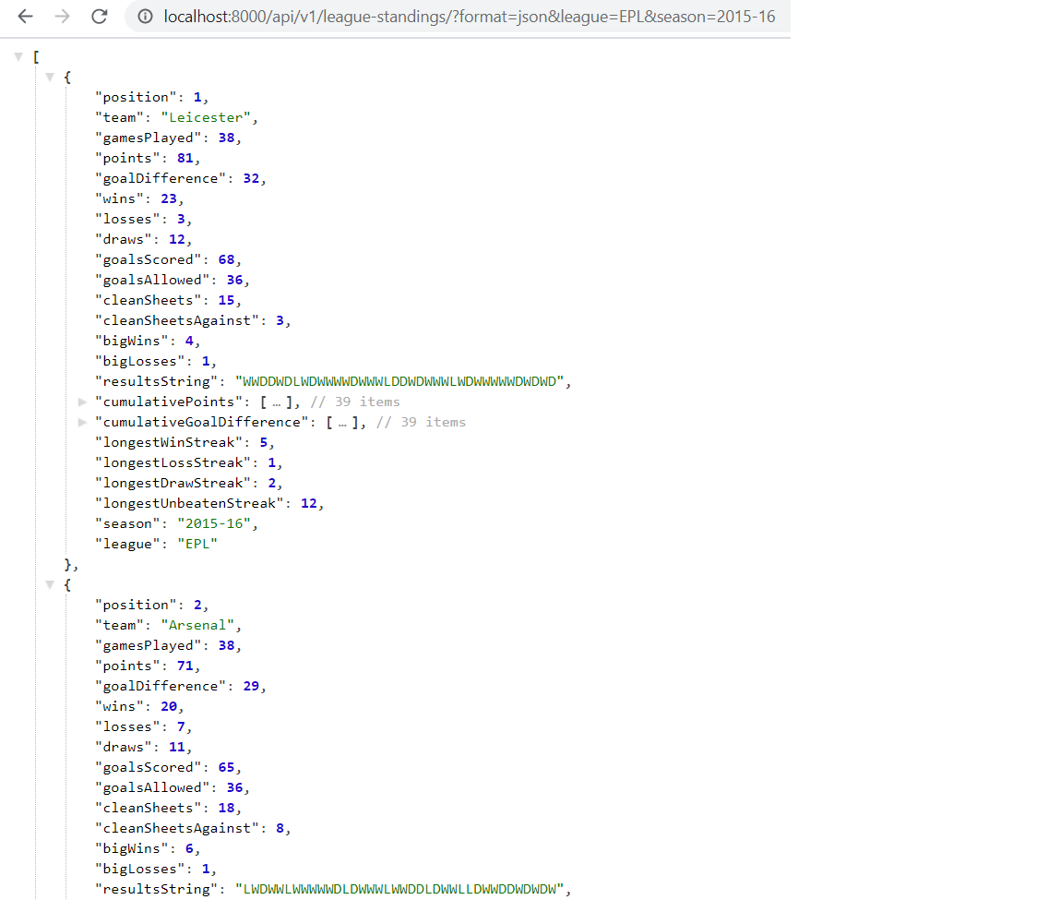Click Leicester's goalDifference value 32
The width and height of the screenshot is (1049, 900).
click(251, 179)
